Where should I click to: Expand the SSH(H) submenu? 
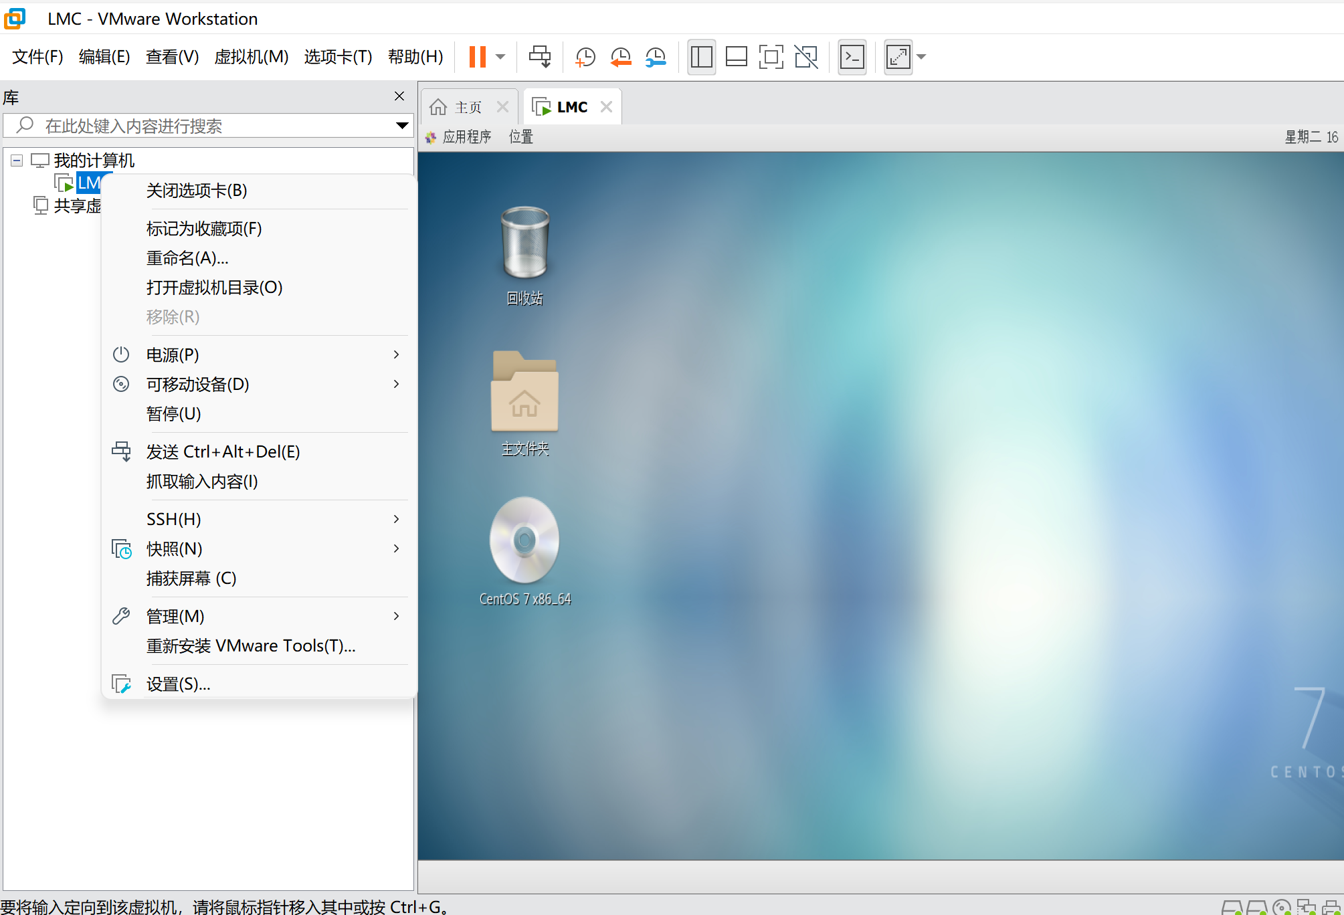(258, 519)
